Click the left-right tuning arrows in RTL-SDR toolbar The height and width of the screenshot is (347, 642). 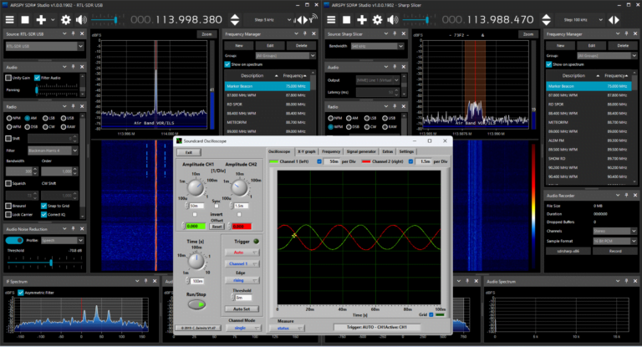(302, 20)
